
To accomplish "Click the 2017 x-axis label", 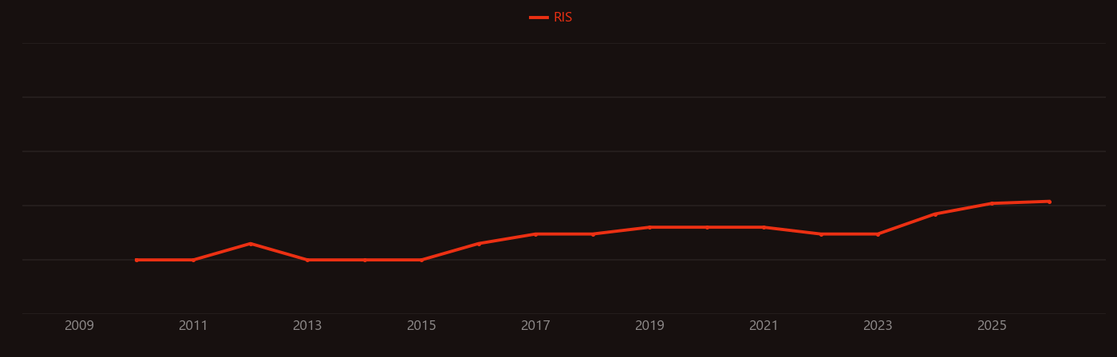I will (x=535, y=326).
